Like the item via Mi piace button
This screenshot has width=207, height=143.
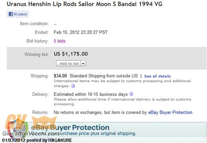pos(18,14)
